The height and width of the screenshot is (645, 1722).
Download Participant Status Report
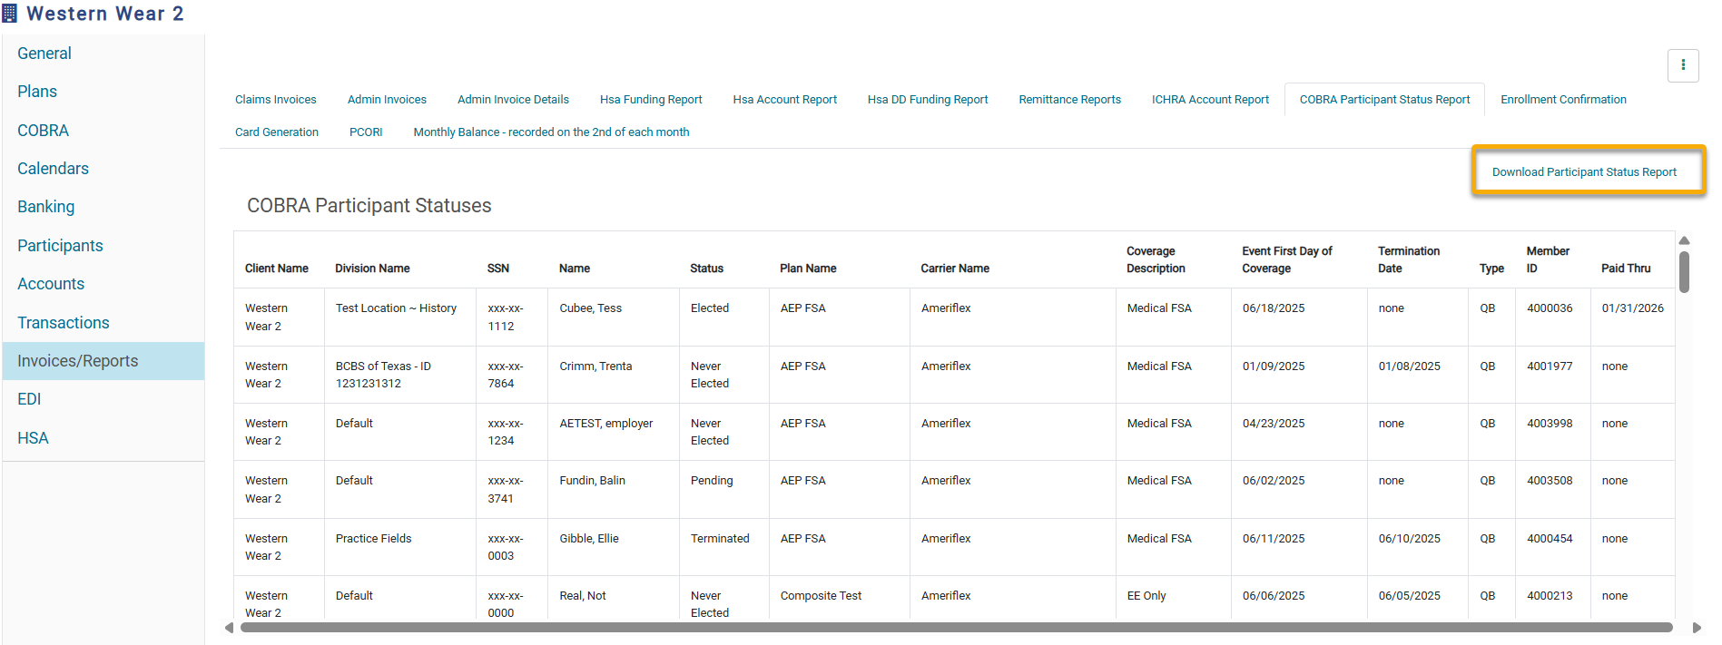(1584, 172)
